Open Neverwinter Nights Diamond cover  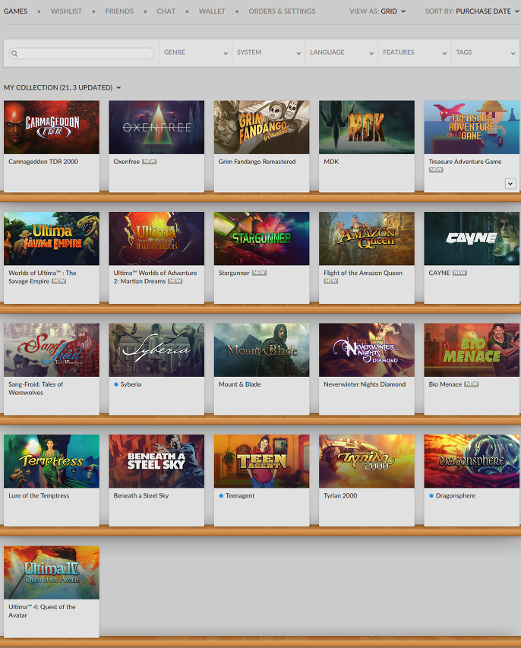pyautogui.click(x=367, y=350)
